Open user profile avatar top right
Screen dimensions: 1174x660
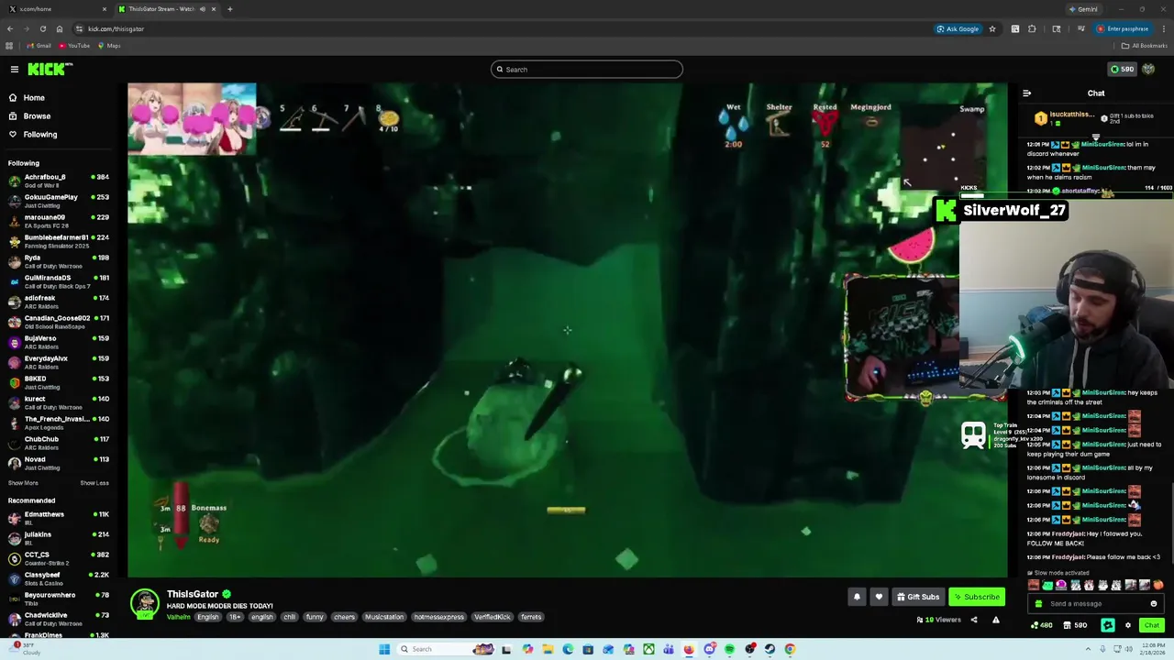tap(1148, 69)
